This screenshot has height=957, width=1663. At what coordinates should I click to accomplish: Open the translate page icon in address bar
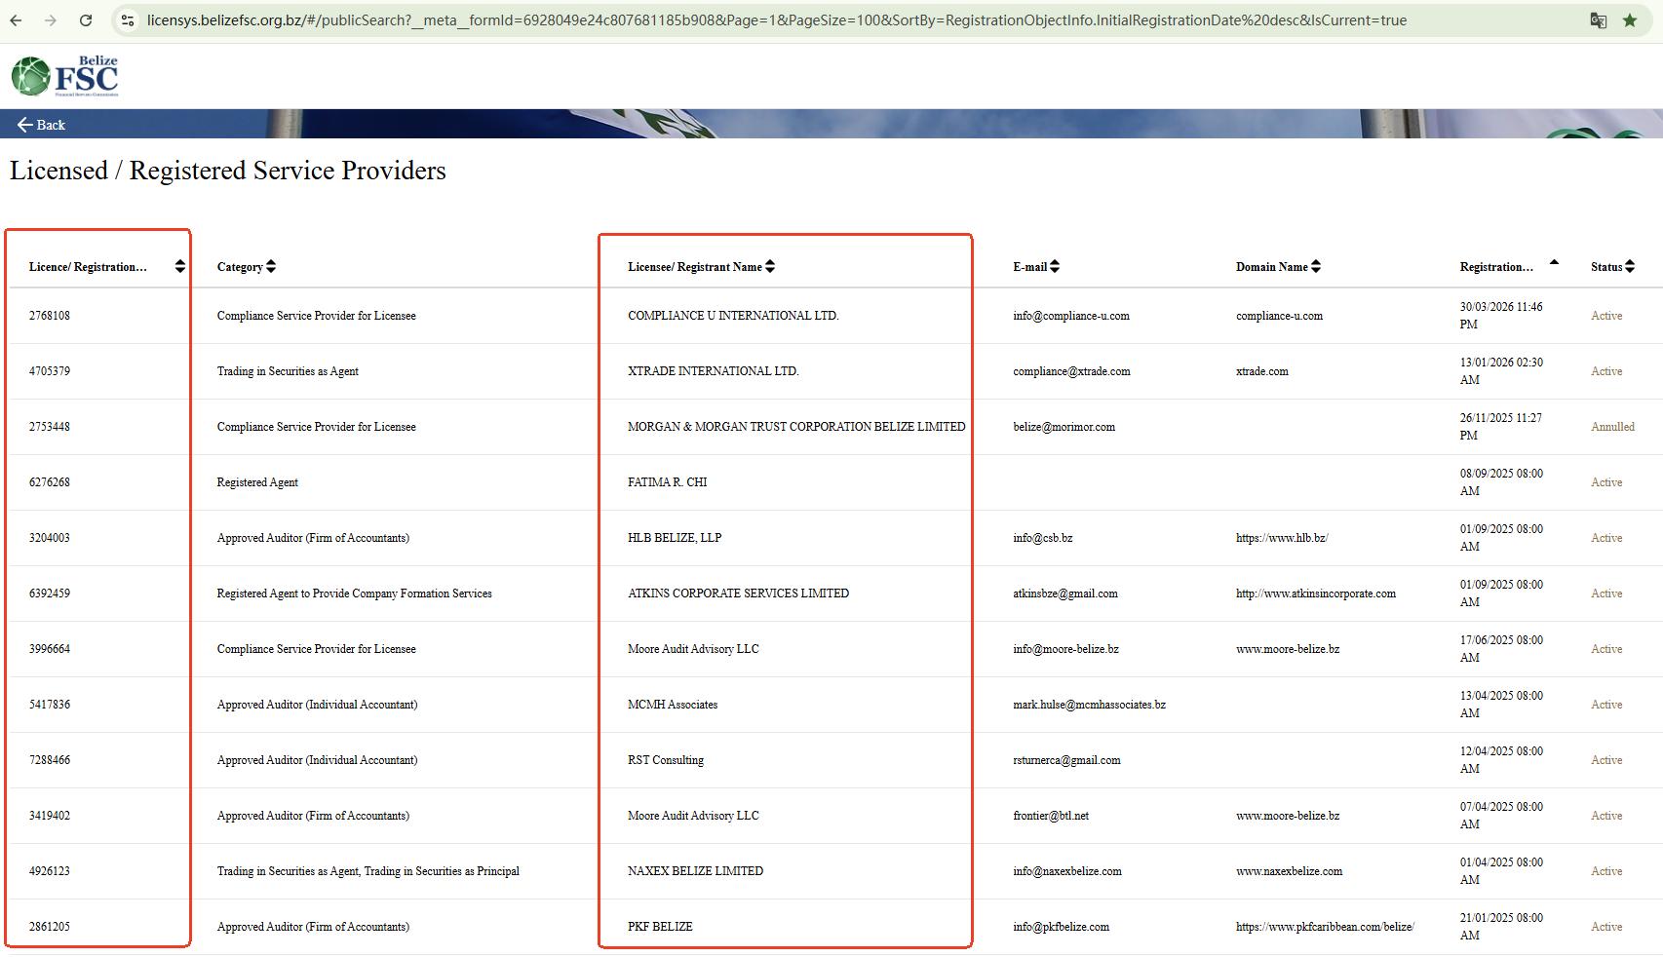pyautogui.click(x=1598, y=20)
